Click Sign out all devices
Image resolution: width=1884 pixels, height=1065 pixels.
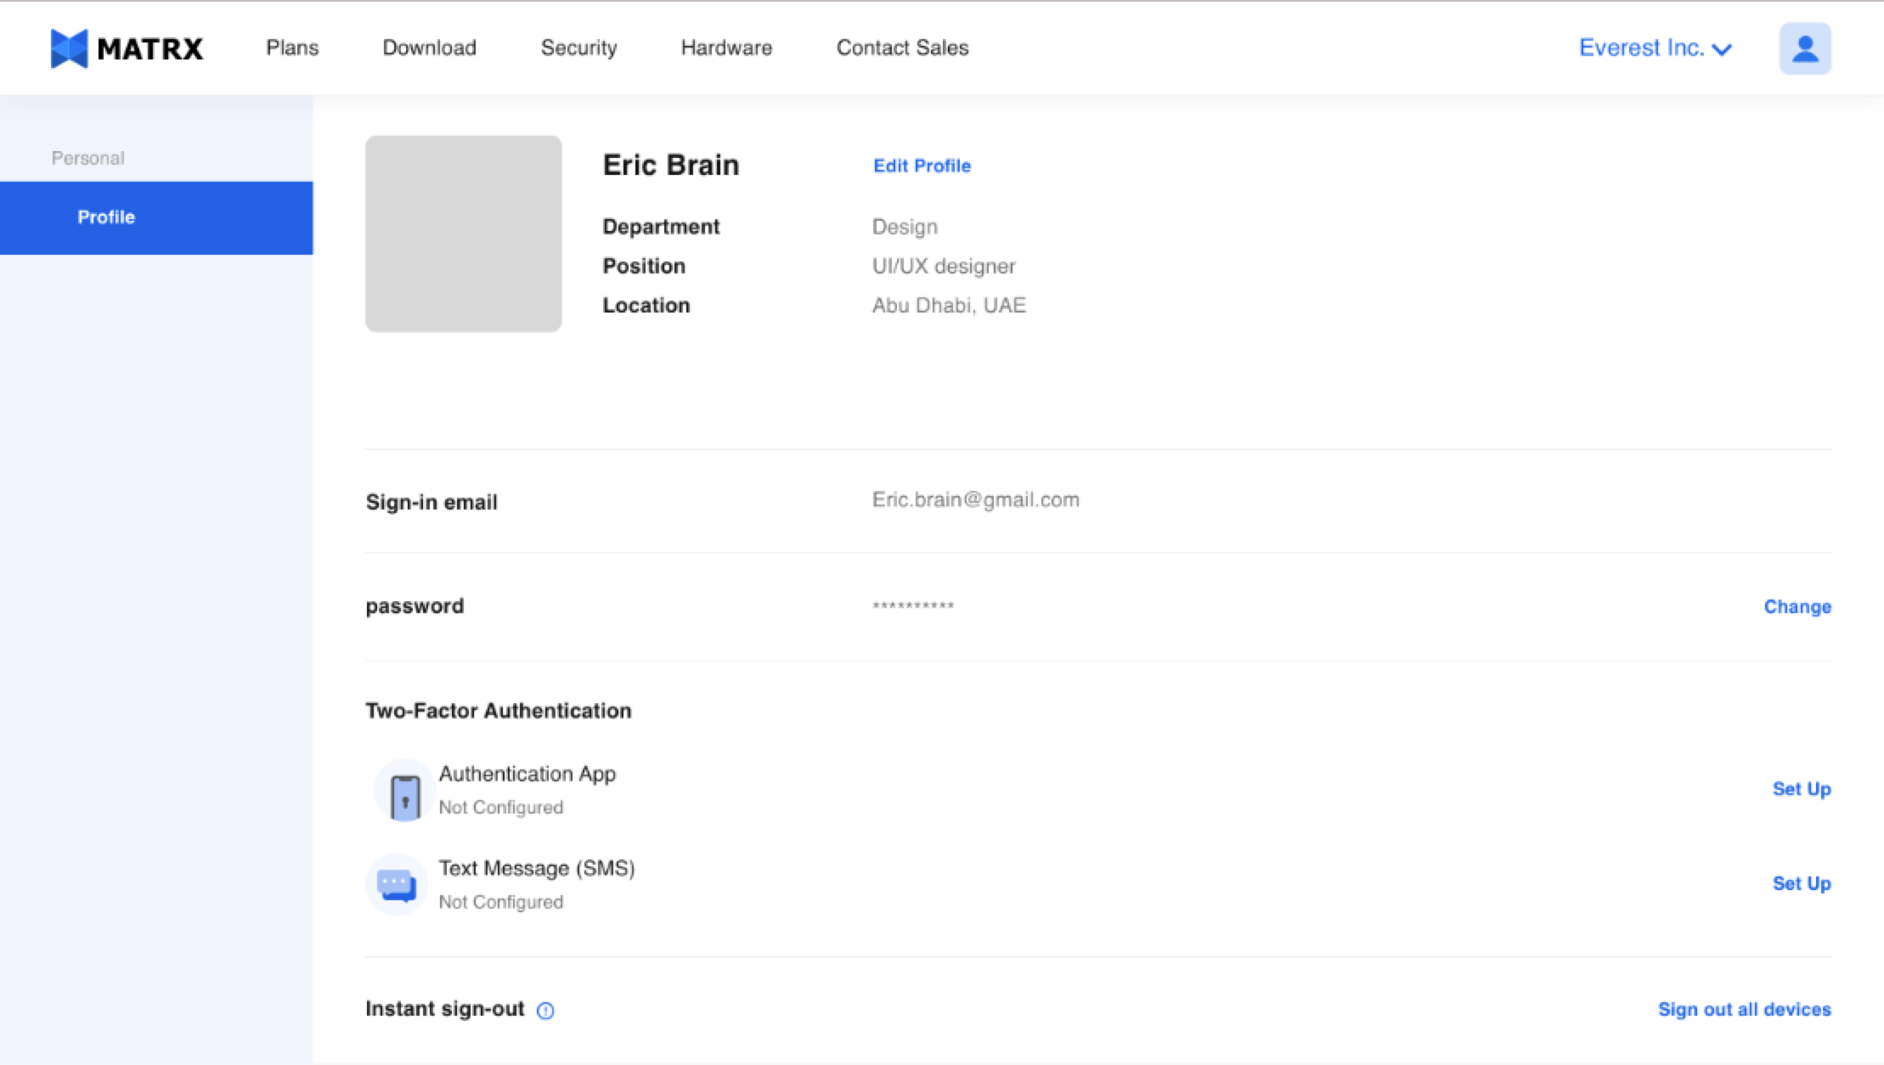(1744, 1009)
